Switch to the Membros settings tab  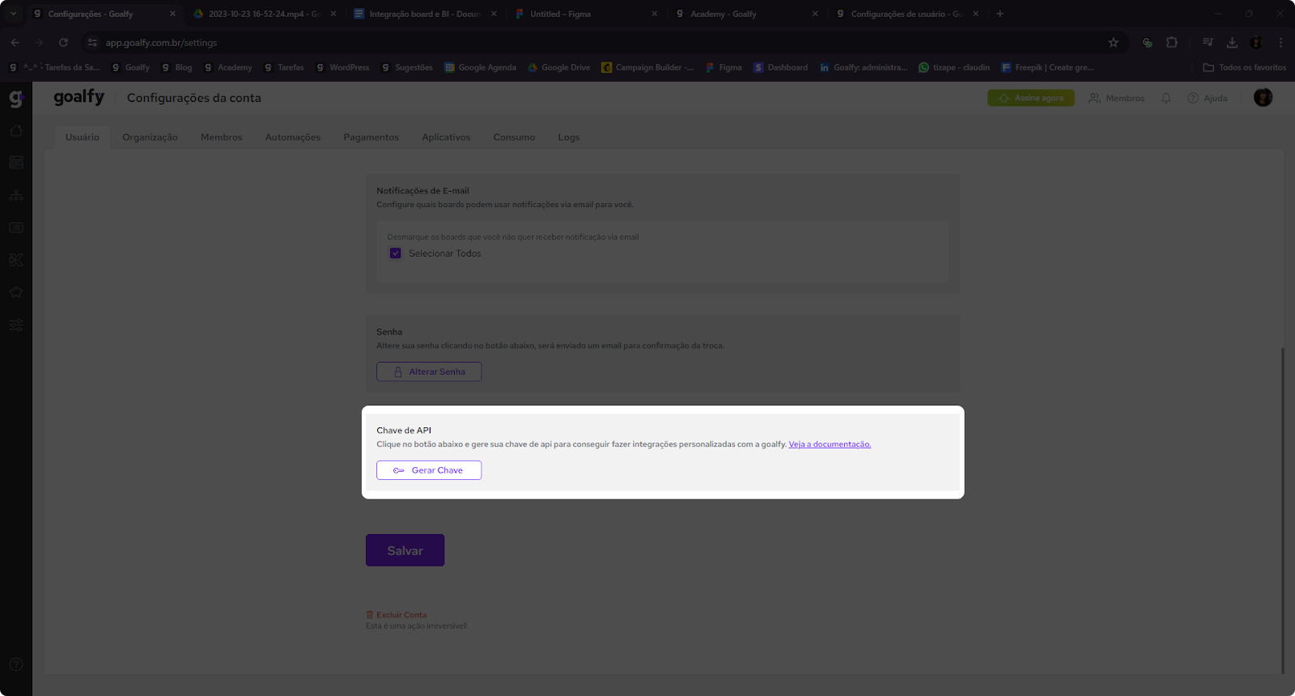point(222,138)
